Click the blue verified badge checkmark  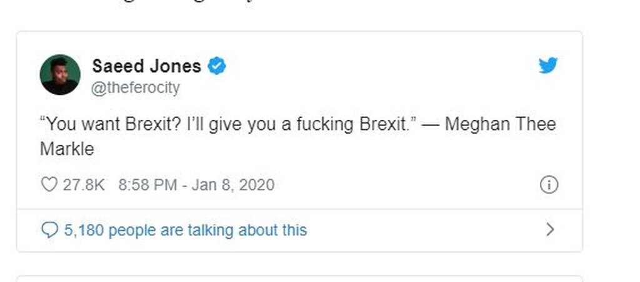coord(216,66)
